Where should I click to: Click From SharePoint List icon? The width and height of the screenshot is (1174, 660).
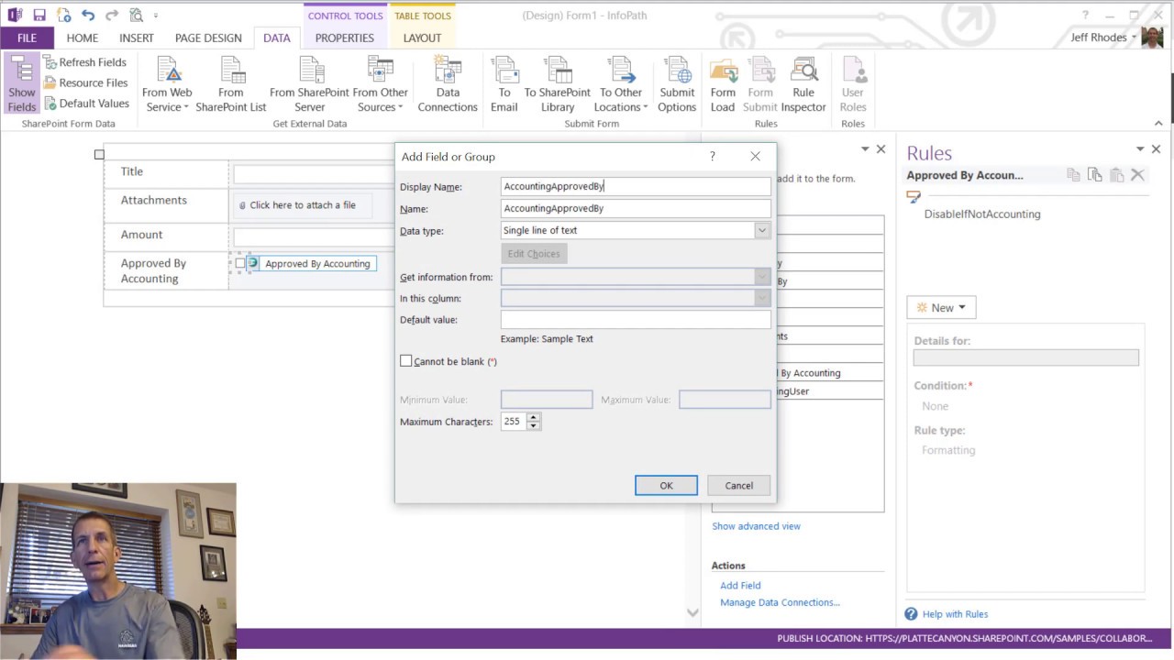(231, 84)
